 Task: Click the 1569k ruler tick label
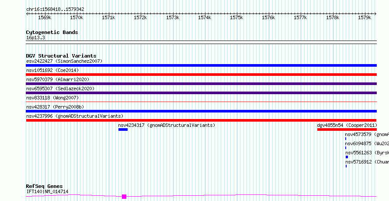(45, 17)
